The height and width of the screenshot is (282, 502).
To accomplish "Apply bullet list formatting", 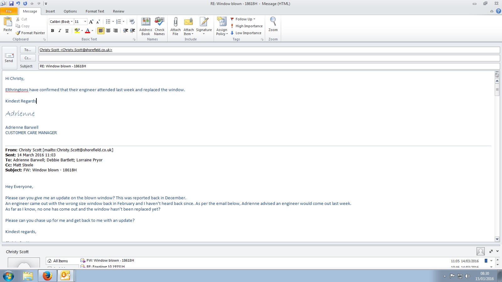I will tap(108, 22).
